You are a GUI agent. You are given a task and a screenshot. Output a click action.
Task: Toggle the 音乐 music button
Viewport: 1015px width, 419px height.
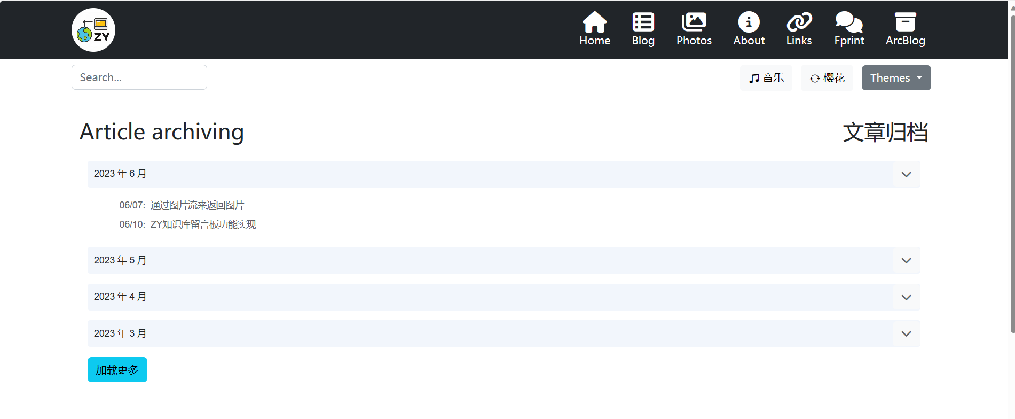(x=766, y=78)
